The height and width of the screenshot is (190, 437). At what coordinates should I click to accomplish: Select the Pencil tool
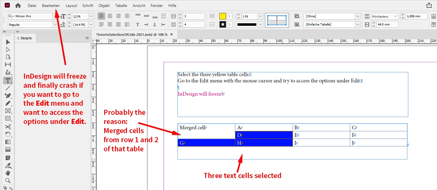point(8,103)
